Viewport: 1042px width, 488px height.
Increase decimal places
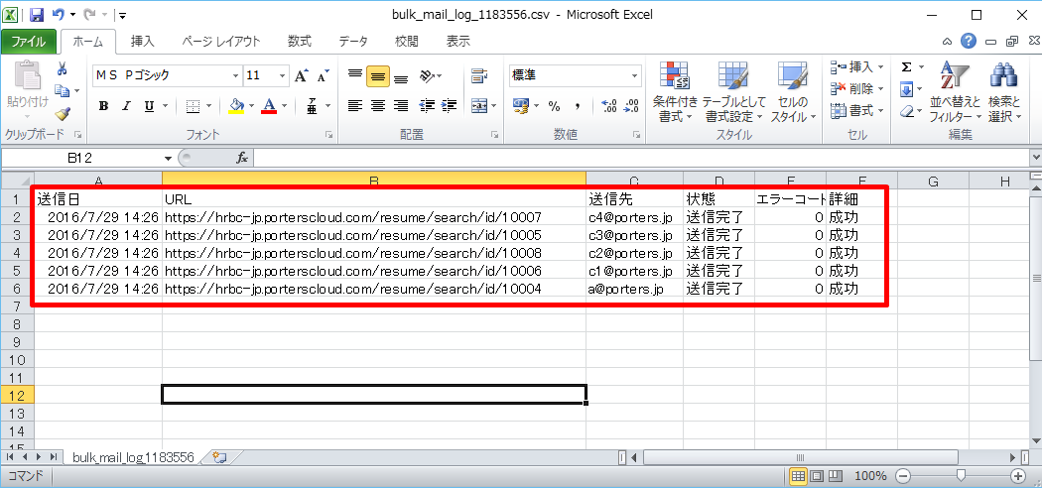coord(608,106)
